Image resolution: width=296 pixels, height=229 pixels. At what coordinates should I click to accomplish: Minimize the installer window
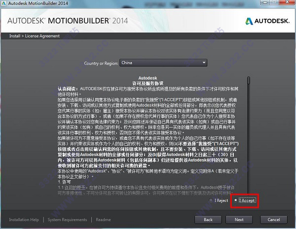(x=265, y=2)
